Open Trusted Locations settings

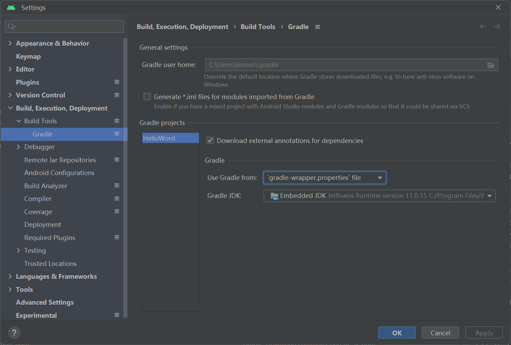[x=50, y=263]
